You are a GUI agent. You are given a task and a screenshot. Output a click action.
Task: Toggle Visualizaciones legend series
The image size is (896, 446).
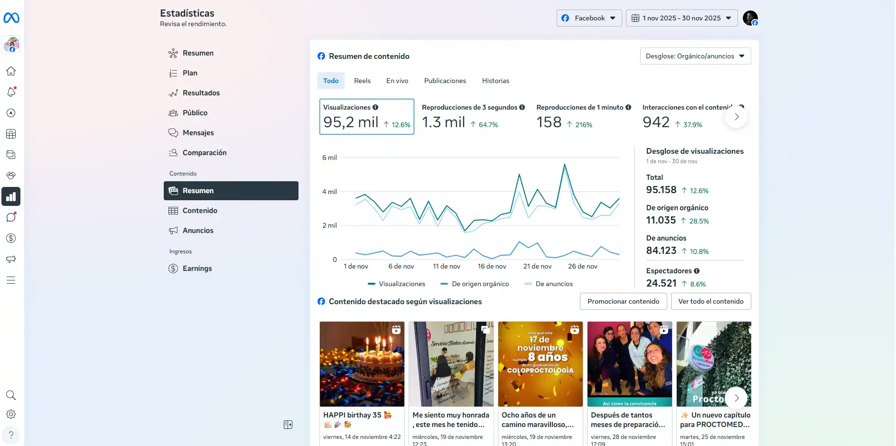point(397,284)
